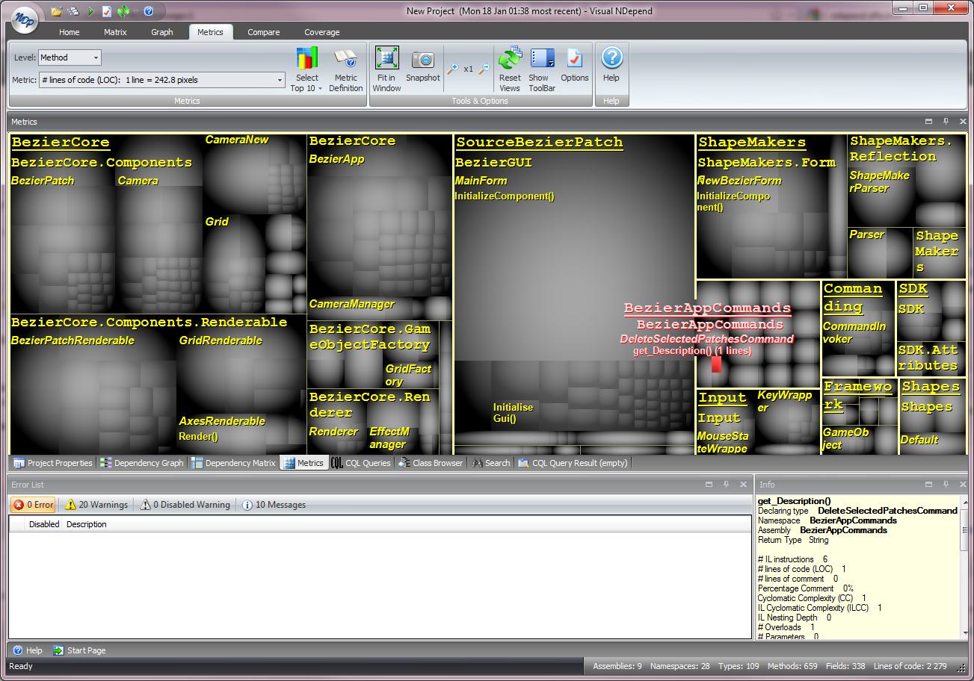Toggle the 20 Warnings filter

[96, 504]
